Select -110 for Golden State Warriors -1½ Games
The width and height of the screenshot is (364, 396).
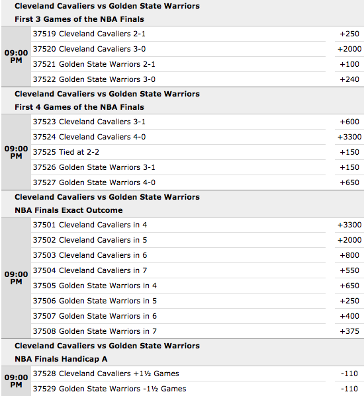349,389
